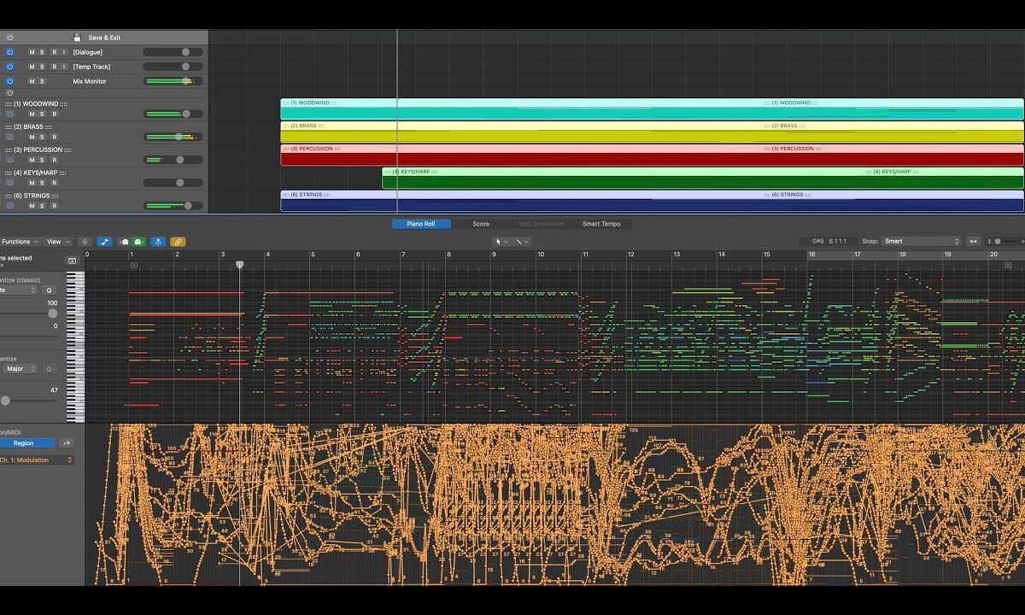This screenshot has height=615, width=1025.
Task: Click the Q button for time quantize
Action: click(x=49, y=290)
